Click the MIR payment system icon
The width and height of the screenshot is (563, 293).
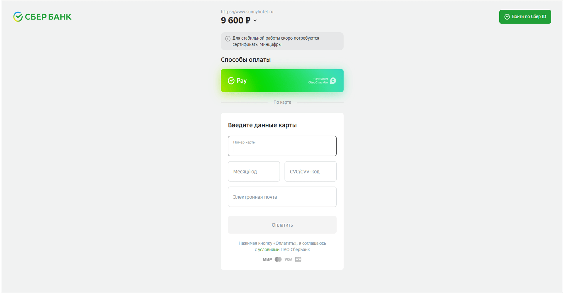tap(267, 259)
